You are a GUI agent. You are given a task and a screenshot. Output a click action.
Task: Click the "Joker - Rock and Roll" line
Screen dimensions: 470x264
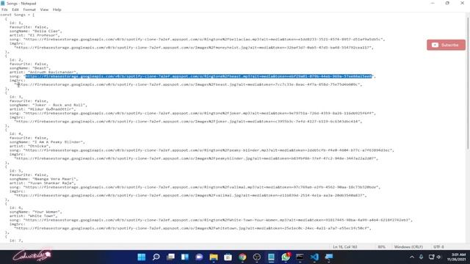48,105
